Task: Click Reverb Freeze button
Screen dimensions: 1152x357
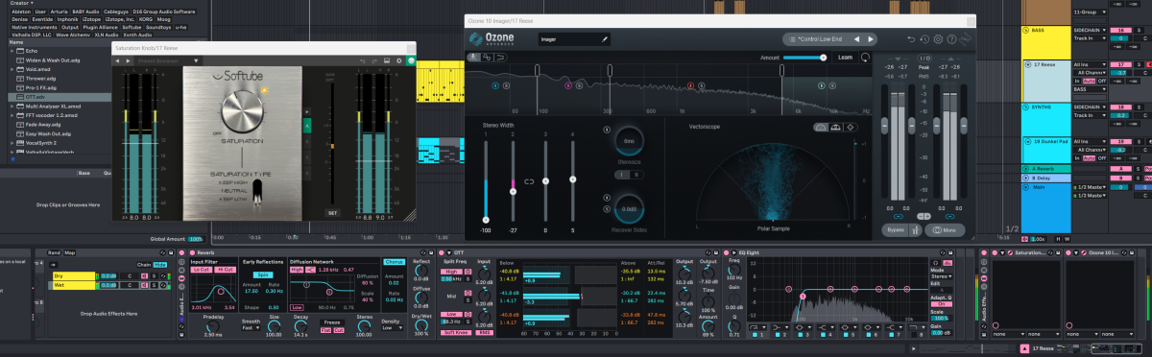Action: (x=331, y=321)
